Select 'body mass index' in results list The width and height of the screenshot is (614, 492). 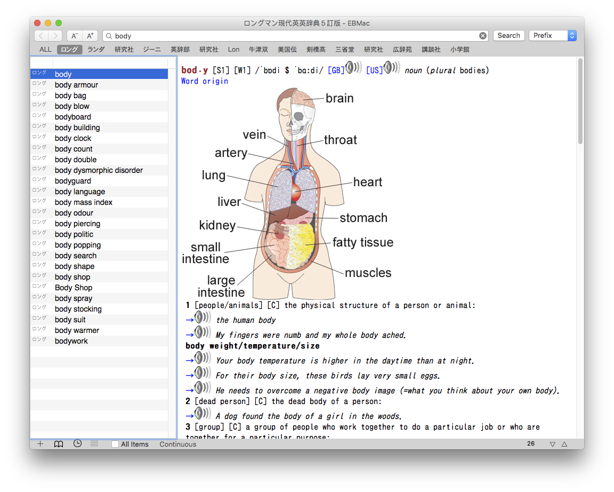(x=100, y=202)
